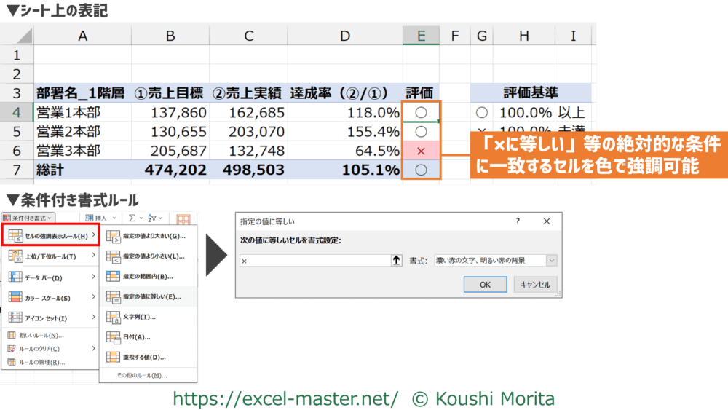The width and height of the screenshot is (728, 410).
Task: Expand the 挿入 dropdown in ribbon
Action: point(100,218)
